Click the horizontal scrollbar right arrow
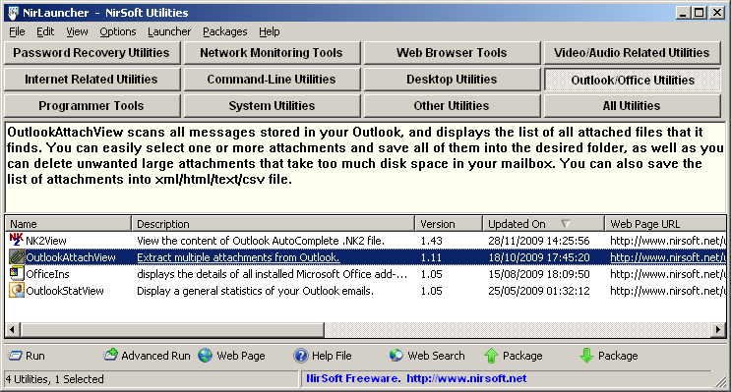The width and height of the screenshot is (731, 392). [718, 330]
